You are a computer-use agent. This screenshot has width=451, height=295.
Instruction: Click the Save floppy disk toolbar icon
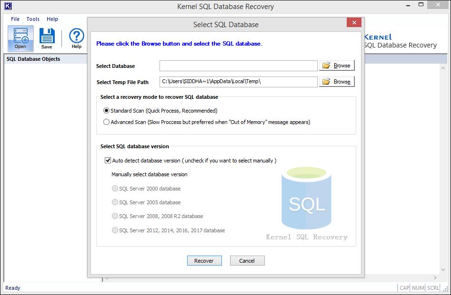click(x=47, y=38)
